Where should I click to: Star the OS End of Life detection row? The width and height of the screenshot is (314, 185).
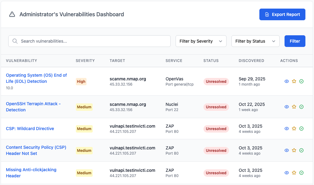294,81
